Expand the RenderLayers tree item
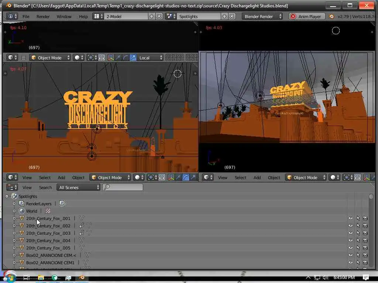This screenshot has width=378, height=283. [x=14, y=203]
